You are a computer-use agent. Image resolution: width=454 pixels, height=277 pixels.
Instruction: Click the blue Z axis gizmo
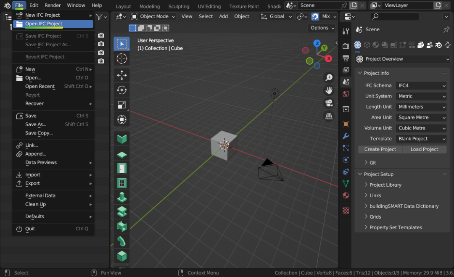[x=317, y=43]
